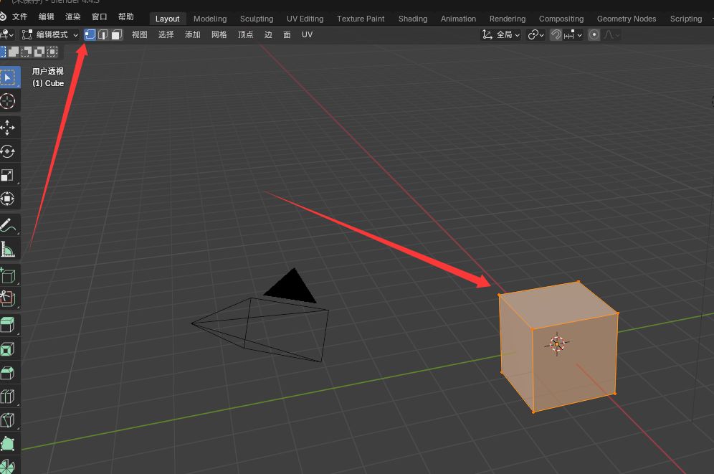714x474 pixels.
Task: Open the 面 menu
Action: 287,34
